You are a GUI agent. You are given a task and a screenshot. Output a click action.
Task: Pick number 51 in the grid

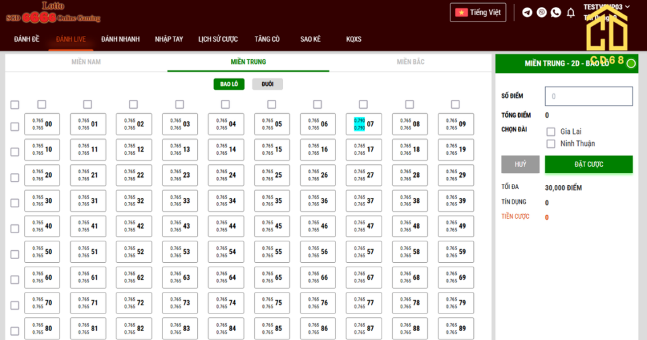coord(88,252)
